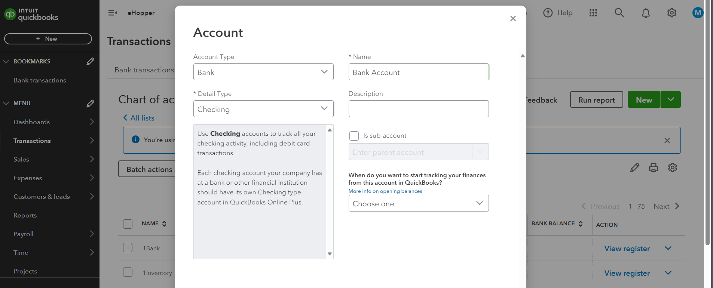The height and width of the screenshot is (288, 713).
Task: Click the Description input field
Action: (419, 109)
